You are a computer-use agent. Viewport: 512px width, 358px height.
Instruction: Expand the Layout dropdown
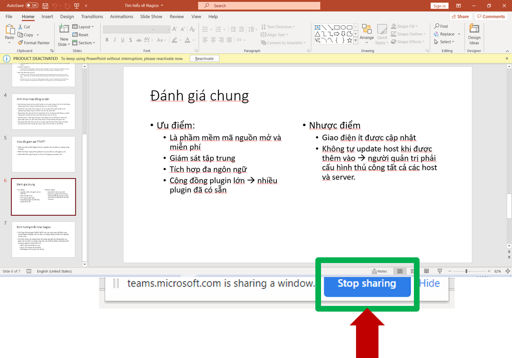[x=83, y=27]
